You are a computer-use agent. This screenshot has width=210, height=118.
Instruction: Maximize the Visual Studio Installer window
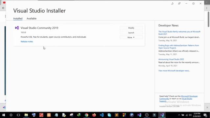tap(193, 4)
